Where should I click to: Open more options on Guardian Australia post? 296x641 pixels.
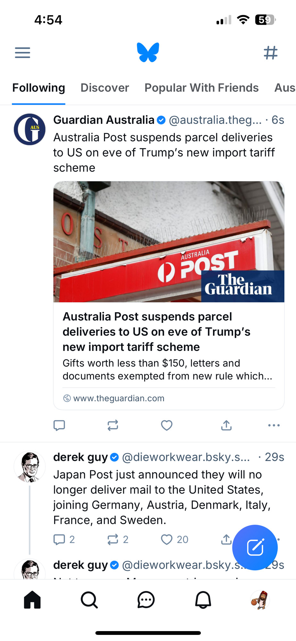pos(274,425)
